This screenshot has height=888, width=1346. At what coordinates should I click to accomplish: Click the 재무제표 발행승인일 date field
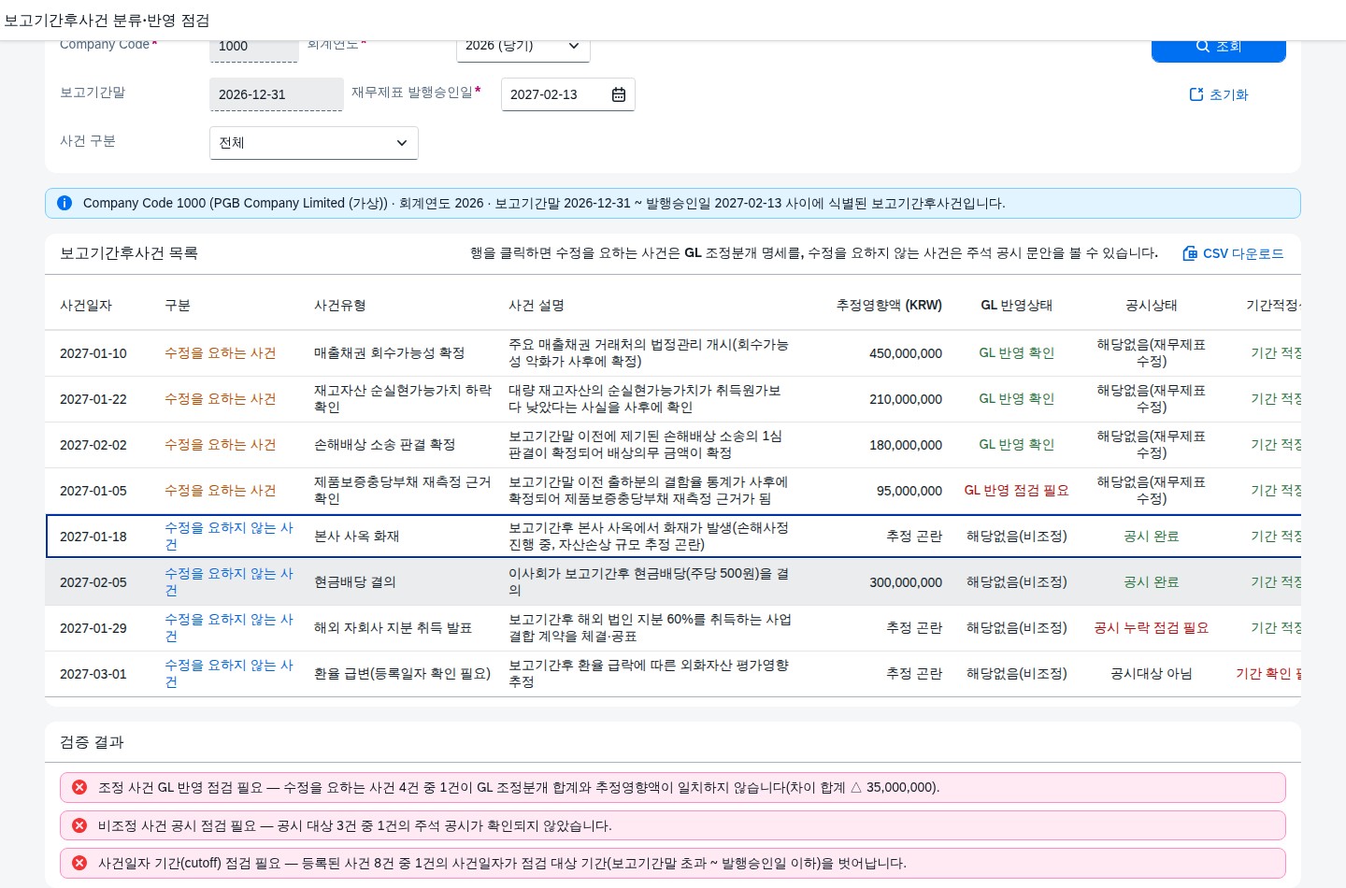(x=568, y=94)
